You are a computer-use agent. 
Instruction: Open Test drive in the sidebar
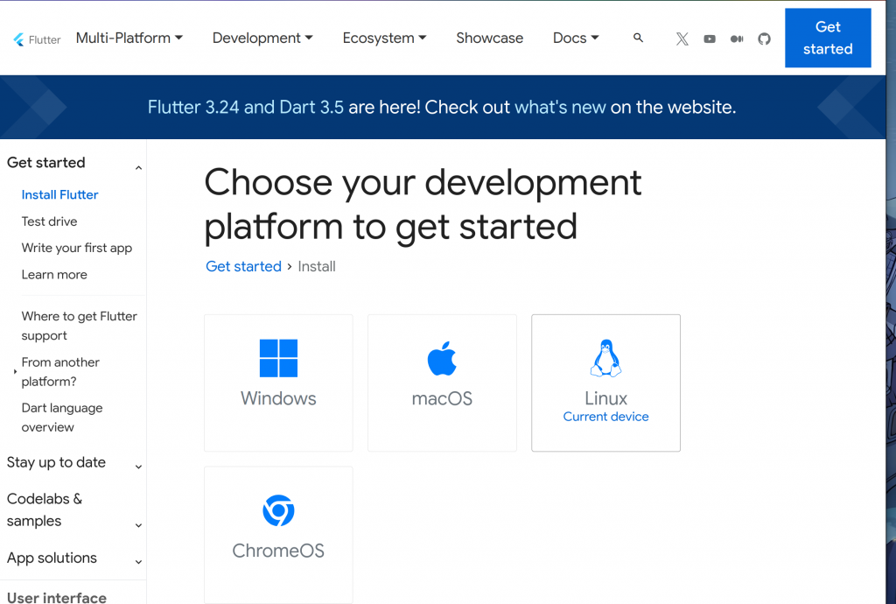(49, 221)
